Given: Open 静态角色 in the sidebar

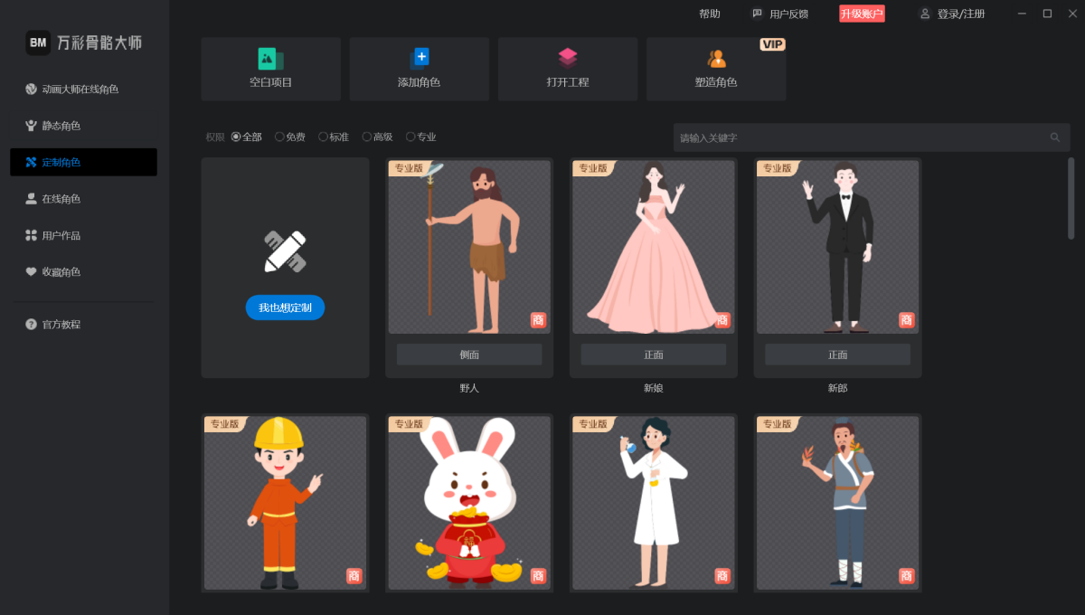Looking at the screenshot, I should pyautogui.click(x=61, y=126).
